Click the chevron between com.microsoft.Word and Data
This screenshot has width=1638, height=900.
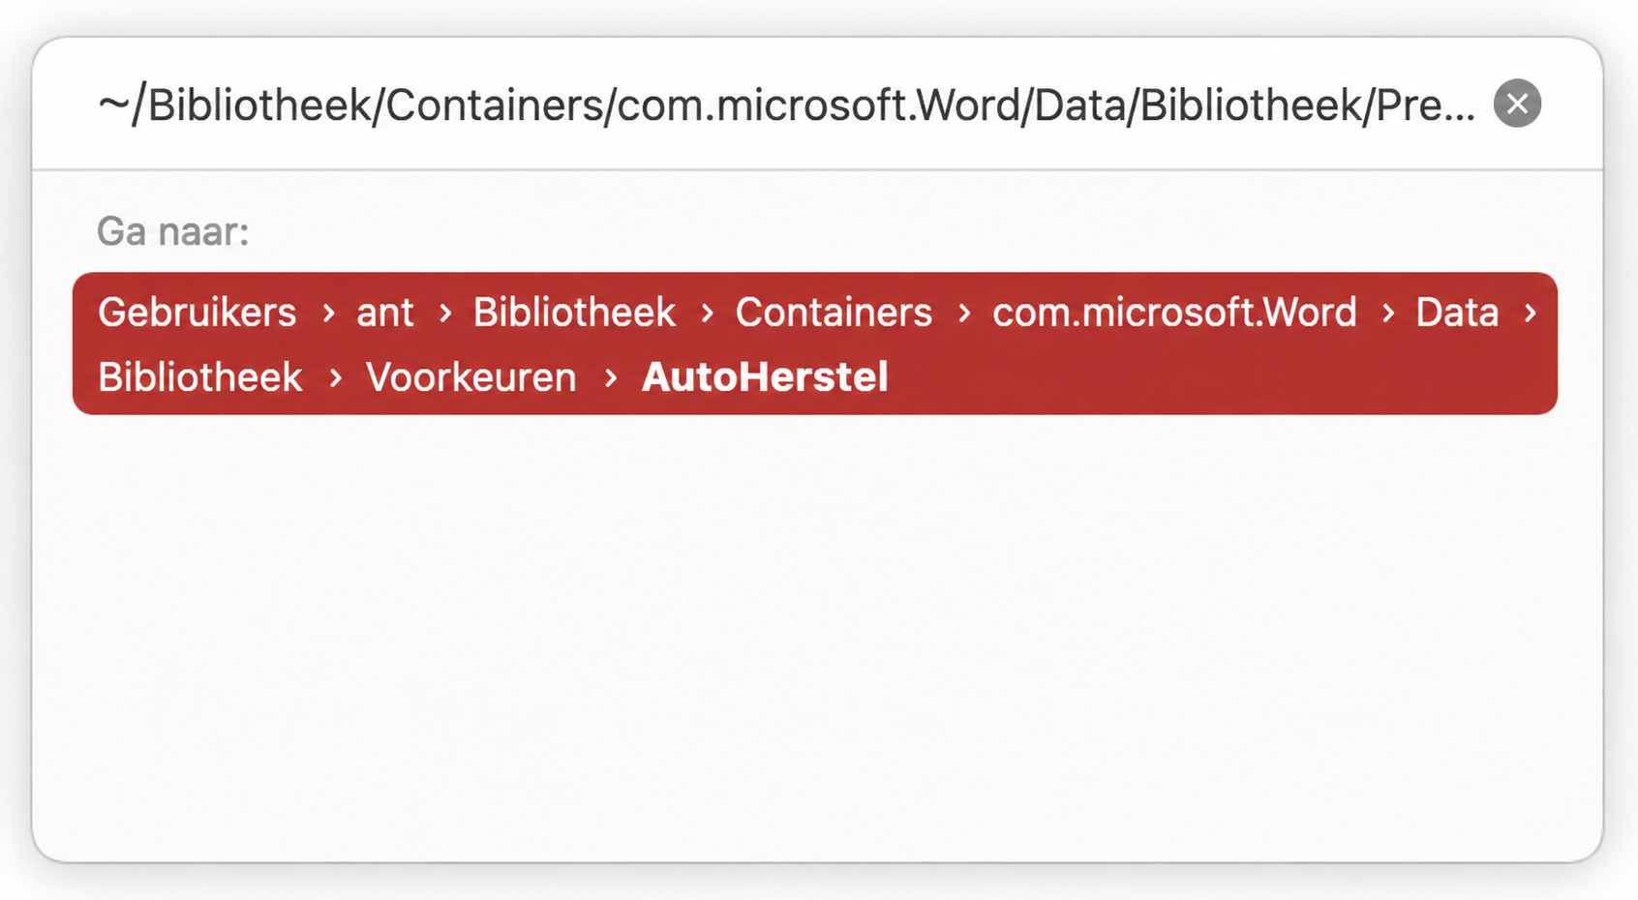point(1388,313)
